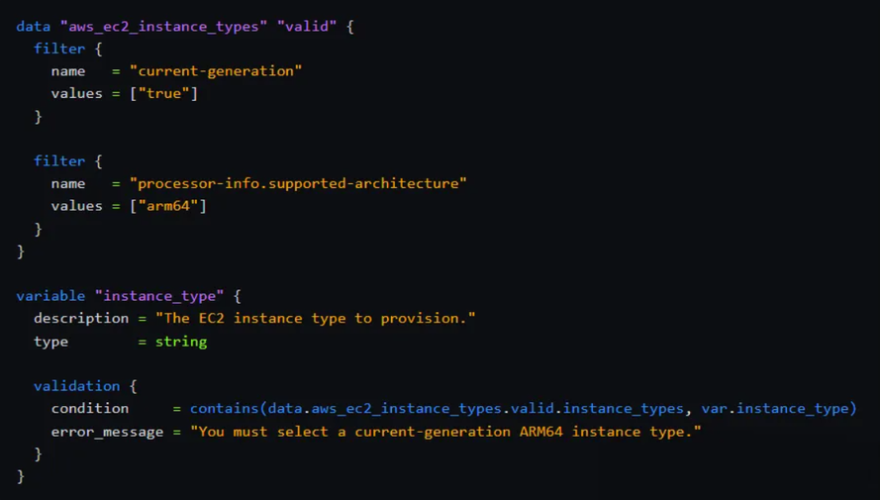Viewport: 880px width, 500px height.
Task: Click the "filter" keyword above the arm64 block
Action: [x=58, y=160]
